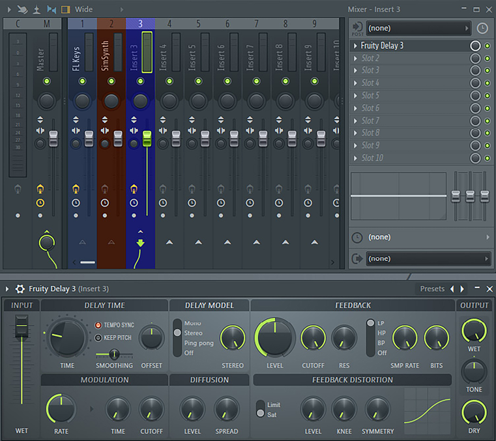496x441 pixels.
Task: Toggle Fruity Delay 3 slot enable LED
Action: point(488,46)
